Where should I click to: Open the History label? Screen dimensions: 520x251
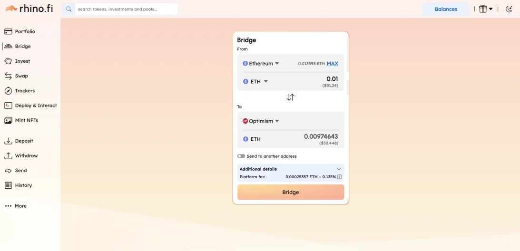(23, 185)
